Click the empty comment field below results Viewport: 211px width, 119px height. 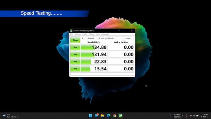pyautogui.click(x=102, y=74)
